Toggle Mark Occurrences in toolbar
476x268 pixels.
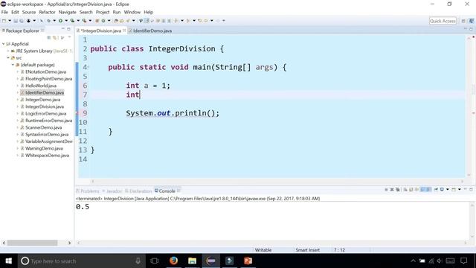click(x=147, y=21)
